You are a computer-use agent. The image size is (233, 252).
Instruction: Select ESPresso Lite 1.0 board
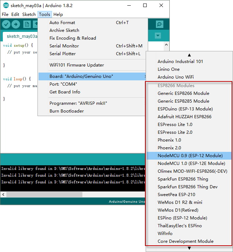pyautogui.click(x=189, y=125)
